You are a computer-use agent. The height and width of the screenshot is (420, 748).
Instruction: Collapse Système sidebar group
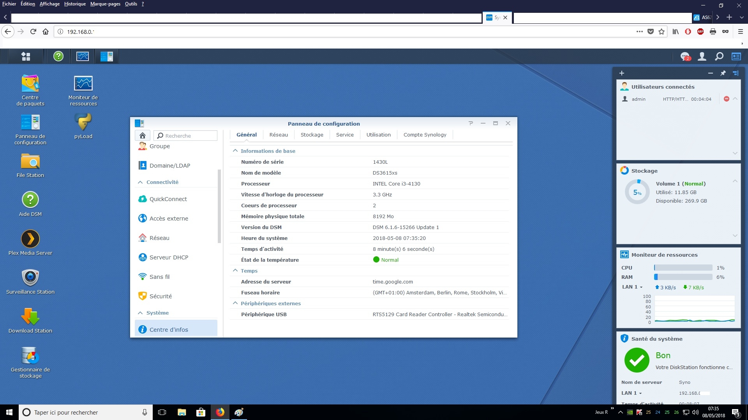click(140, 313)
